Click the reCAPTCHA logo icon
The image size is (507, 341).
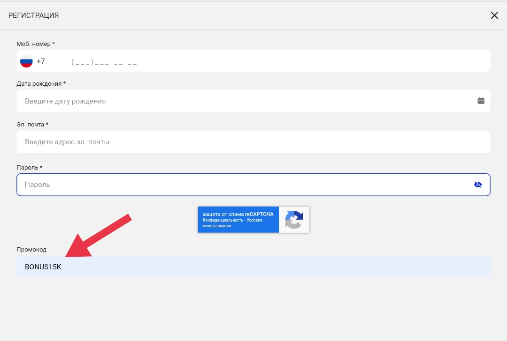pyautogui.click(x=294, y=220)
